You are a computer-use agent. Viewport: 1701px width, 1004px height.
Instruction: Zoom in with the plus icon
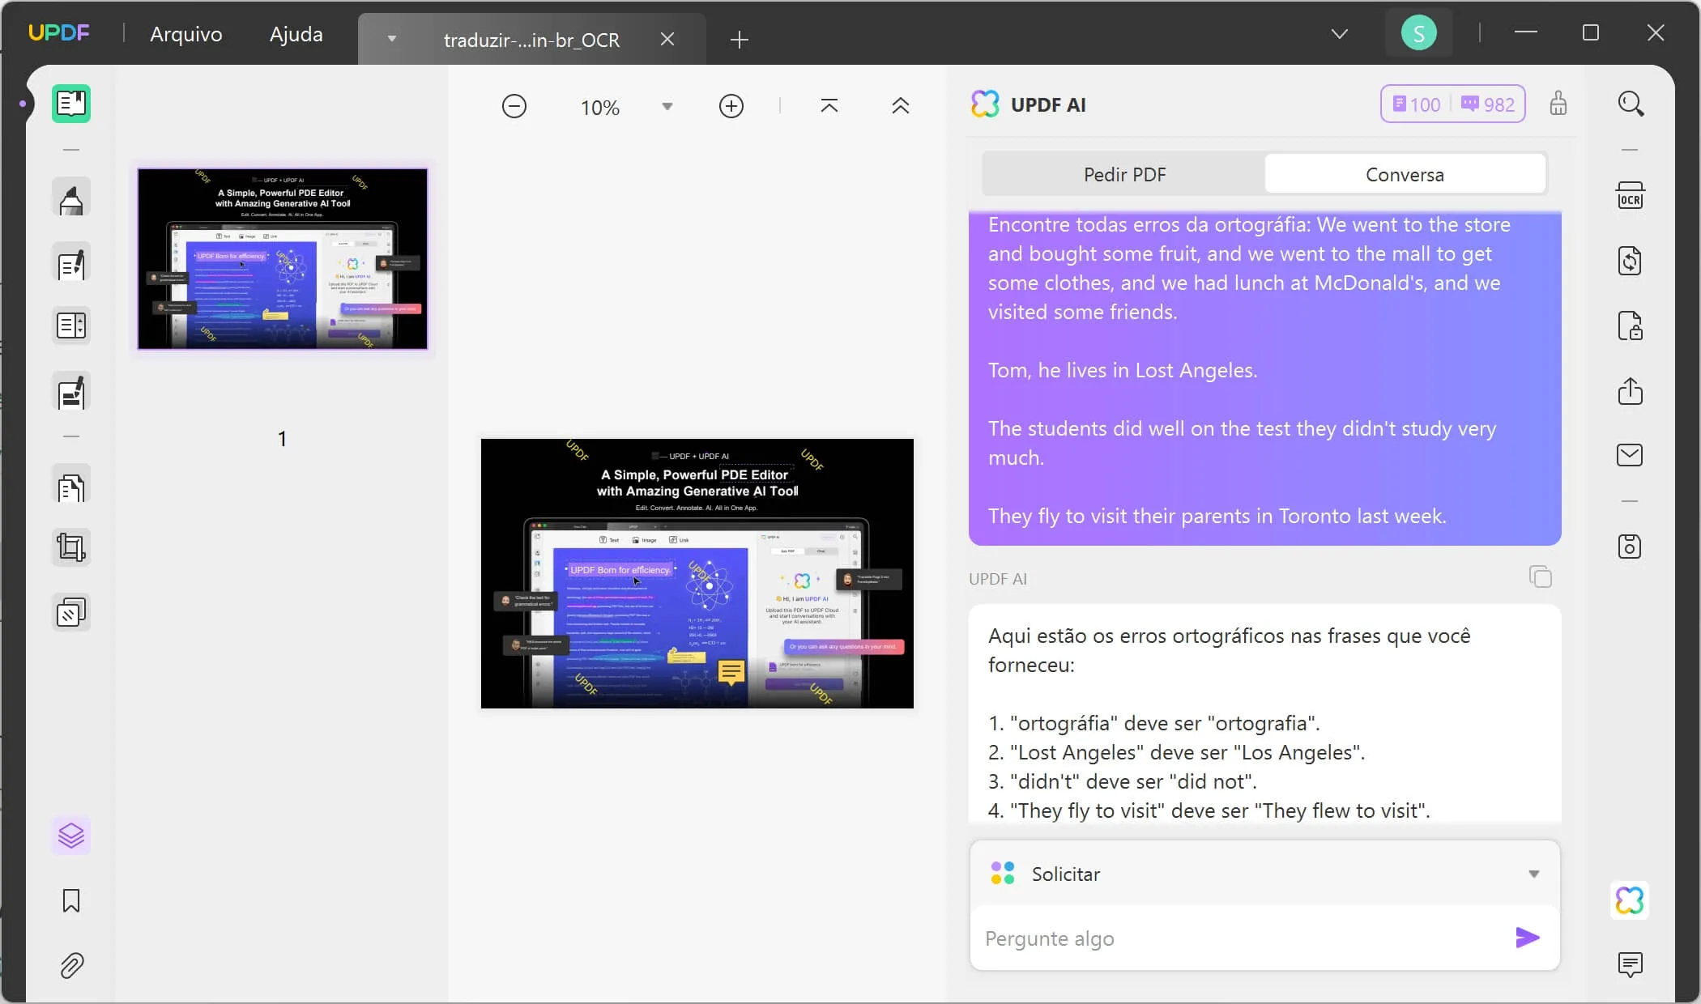coord(731,106)
